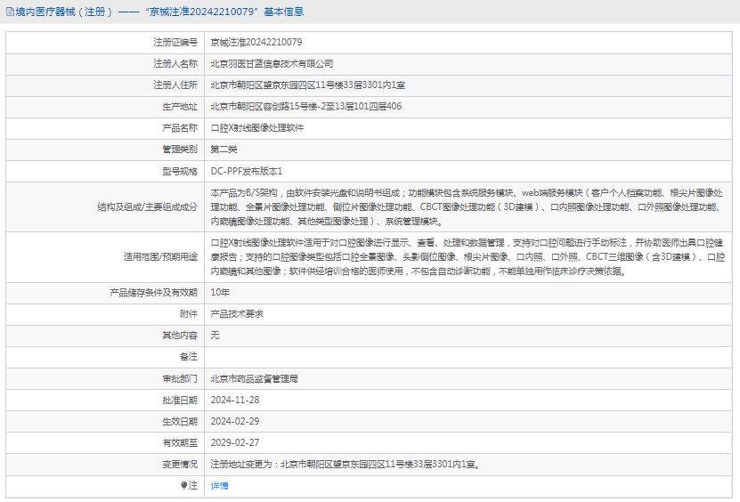Click the scope of application description text
This screenshot has height=502, width=740.
(466, 256)
